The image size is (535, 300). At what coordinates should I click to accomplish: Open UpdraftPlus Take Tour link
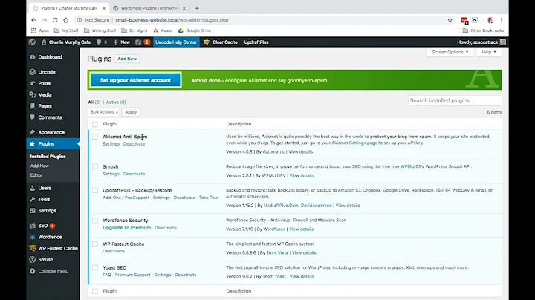(x=209, y=198)
